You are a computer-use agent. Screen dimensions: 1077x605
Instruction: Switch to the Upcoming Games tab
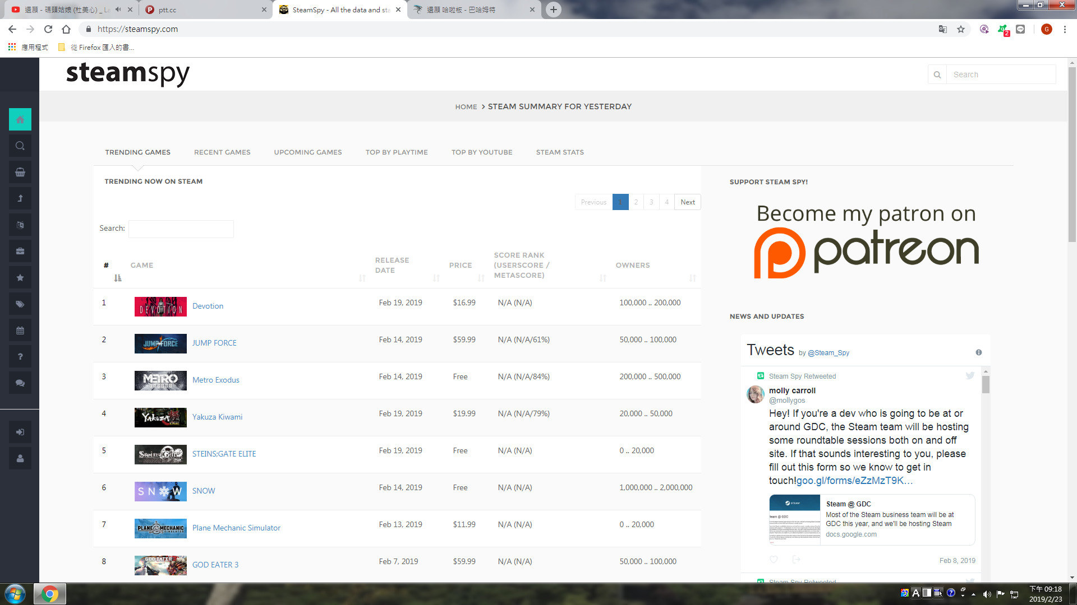308,152
